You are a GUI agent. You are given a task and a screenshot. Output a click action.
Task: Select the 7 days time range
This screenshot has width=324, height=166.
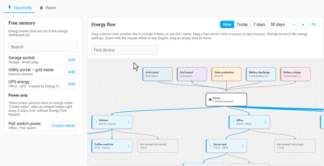click(259, 25)
